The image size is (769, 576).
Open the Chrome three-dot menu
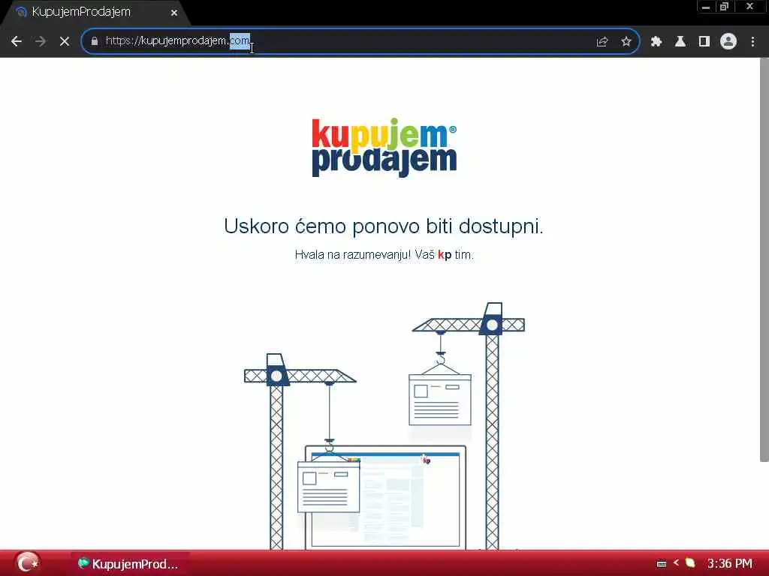click(x=752, y=42)
